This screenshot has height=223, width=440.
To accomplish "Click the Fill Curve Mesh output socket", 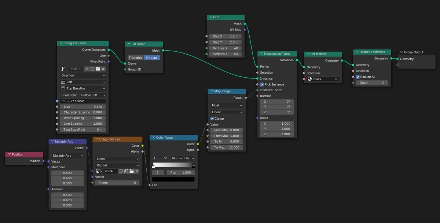I will click(x=163, y=51).
